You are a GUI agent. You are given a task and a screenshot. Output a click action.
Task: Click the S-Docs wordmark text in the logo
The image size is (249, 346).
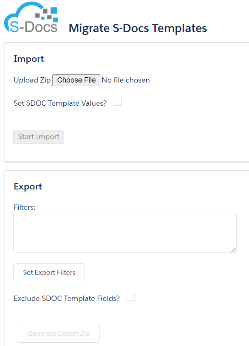click(x=34, y=27)
